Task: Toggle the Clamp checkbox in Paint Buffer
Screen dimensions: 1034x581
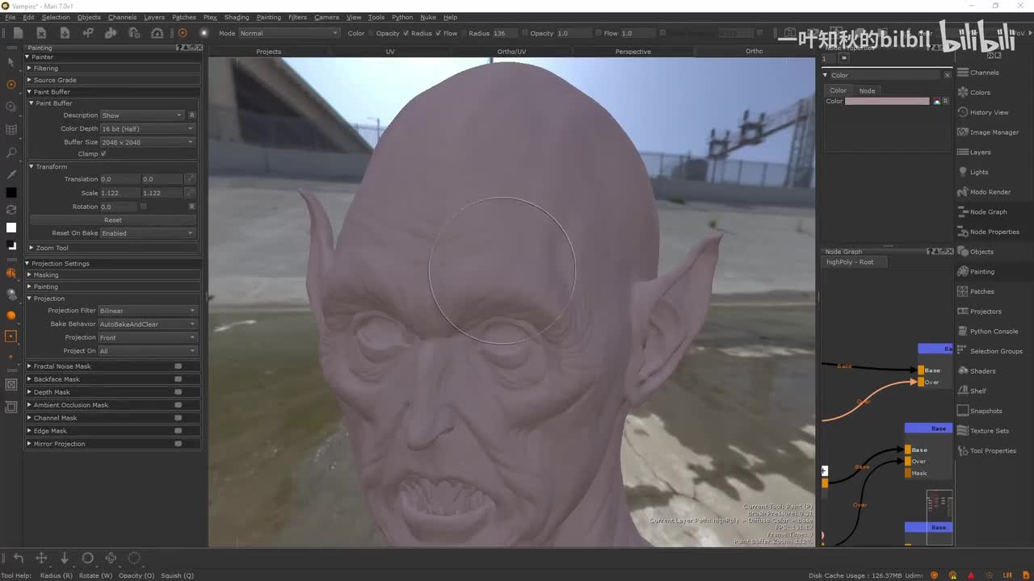Action: [103, 154]
